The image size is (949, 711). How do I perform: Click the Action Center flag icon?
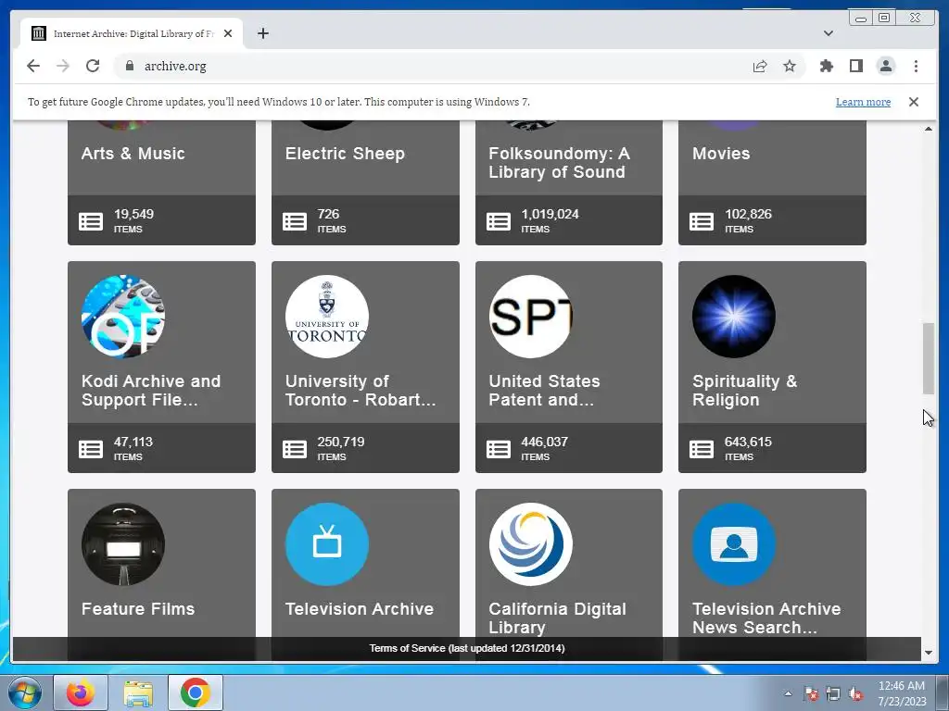tap(811, 693)
